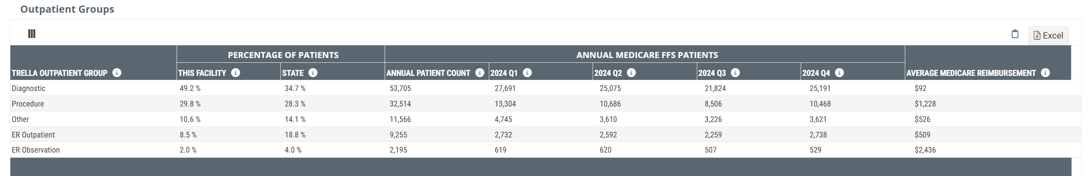Click the State column info icon
This screenshot has height=176, width=1089.
(x=313, y=73)
